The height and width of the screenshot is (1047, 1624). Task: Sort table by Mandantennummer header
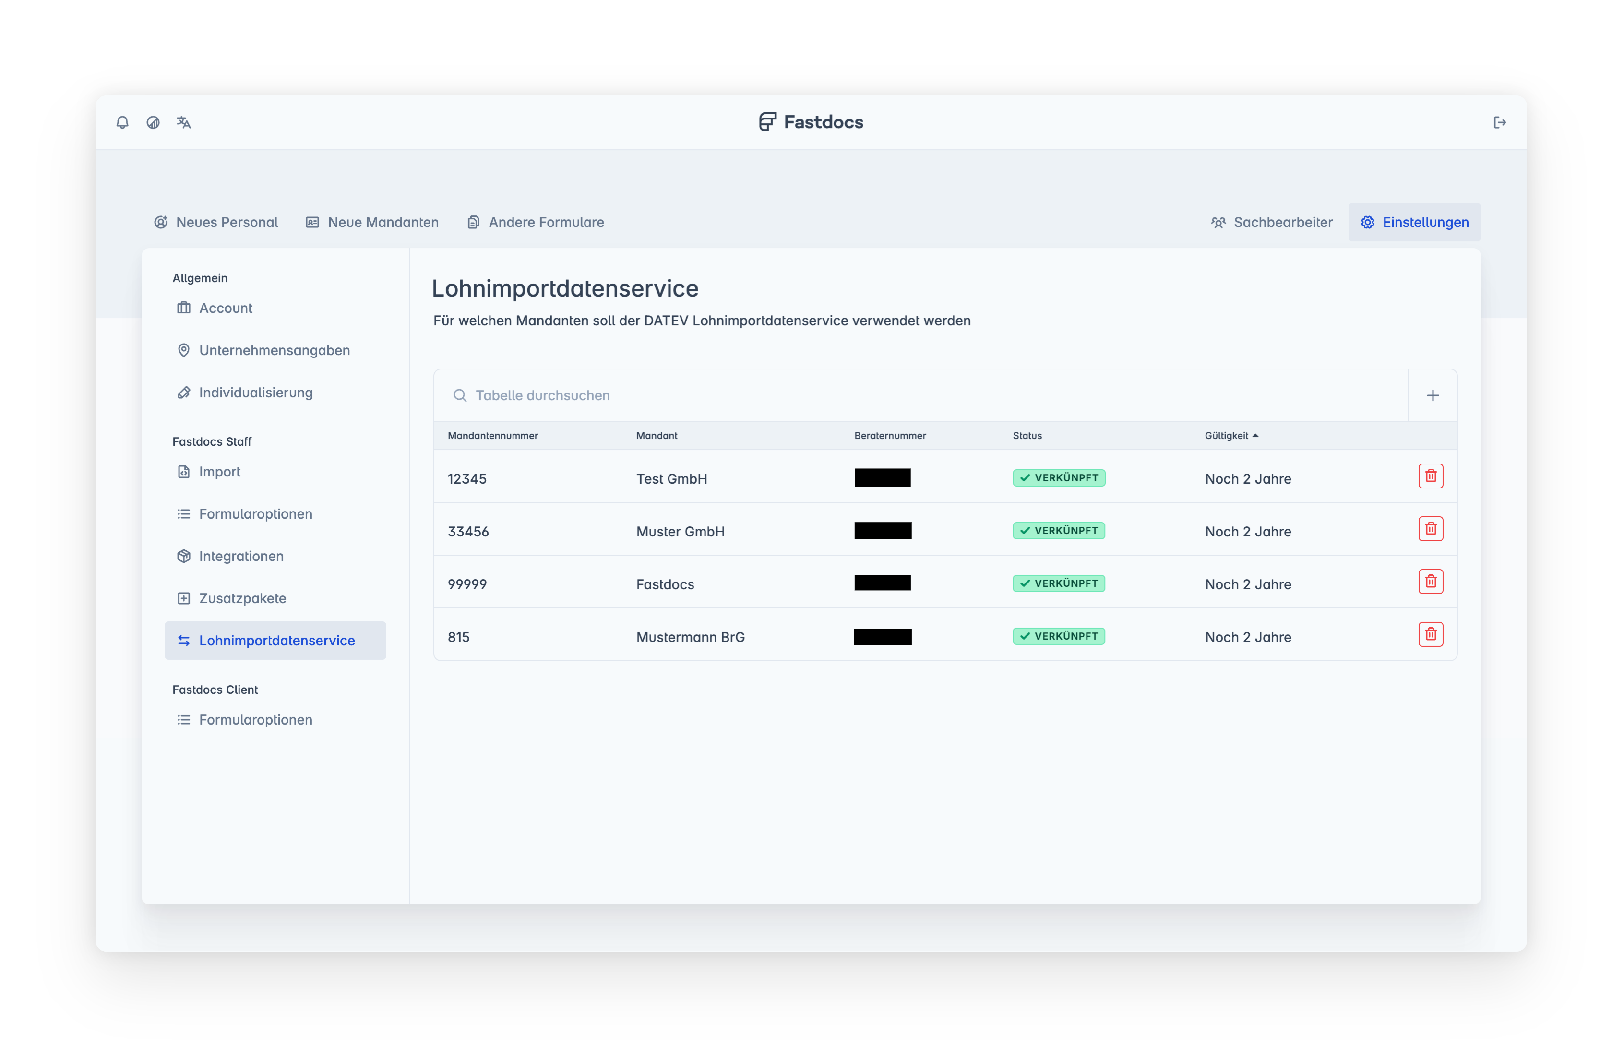(x=492, y=436)
